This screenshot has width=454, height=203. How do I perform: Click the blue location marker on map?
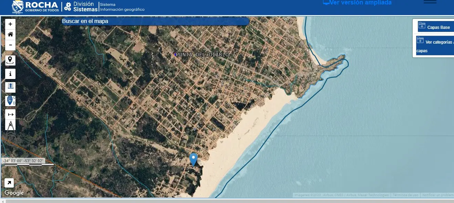pos(194,159)
